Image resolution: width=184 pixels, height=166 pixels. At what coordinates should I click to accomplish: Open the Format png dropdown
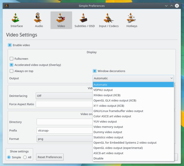point(65,139)
